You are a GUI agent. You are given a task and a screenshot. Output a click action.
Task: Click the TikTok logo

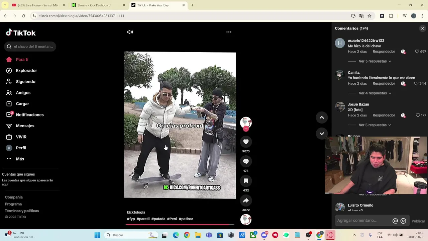[21, 32]
